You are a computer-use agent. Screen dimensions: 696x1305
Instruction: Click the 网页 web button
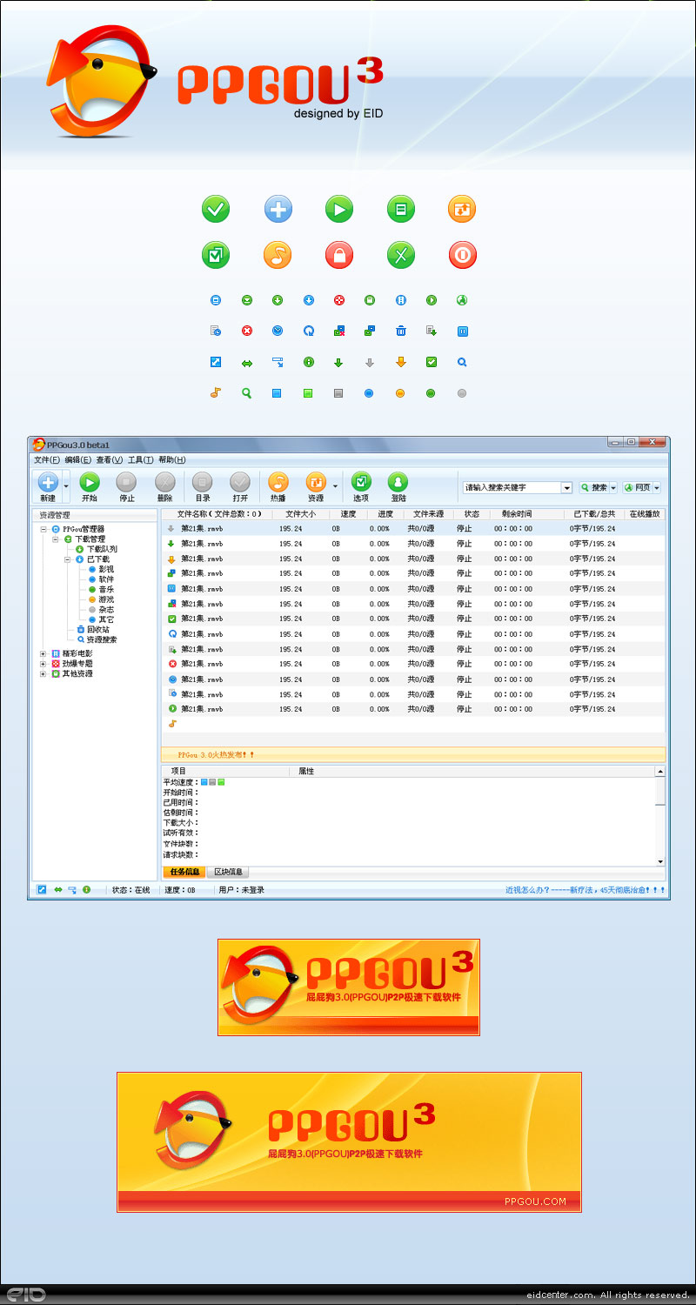638,488
